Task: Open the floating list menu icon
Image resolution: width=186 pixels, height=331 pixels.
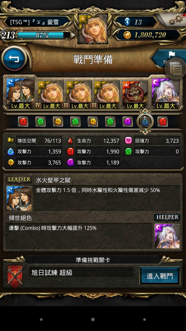Action: click(175, 69)
